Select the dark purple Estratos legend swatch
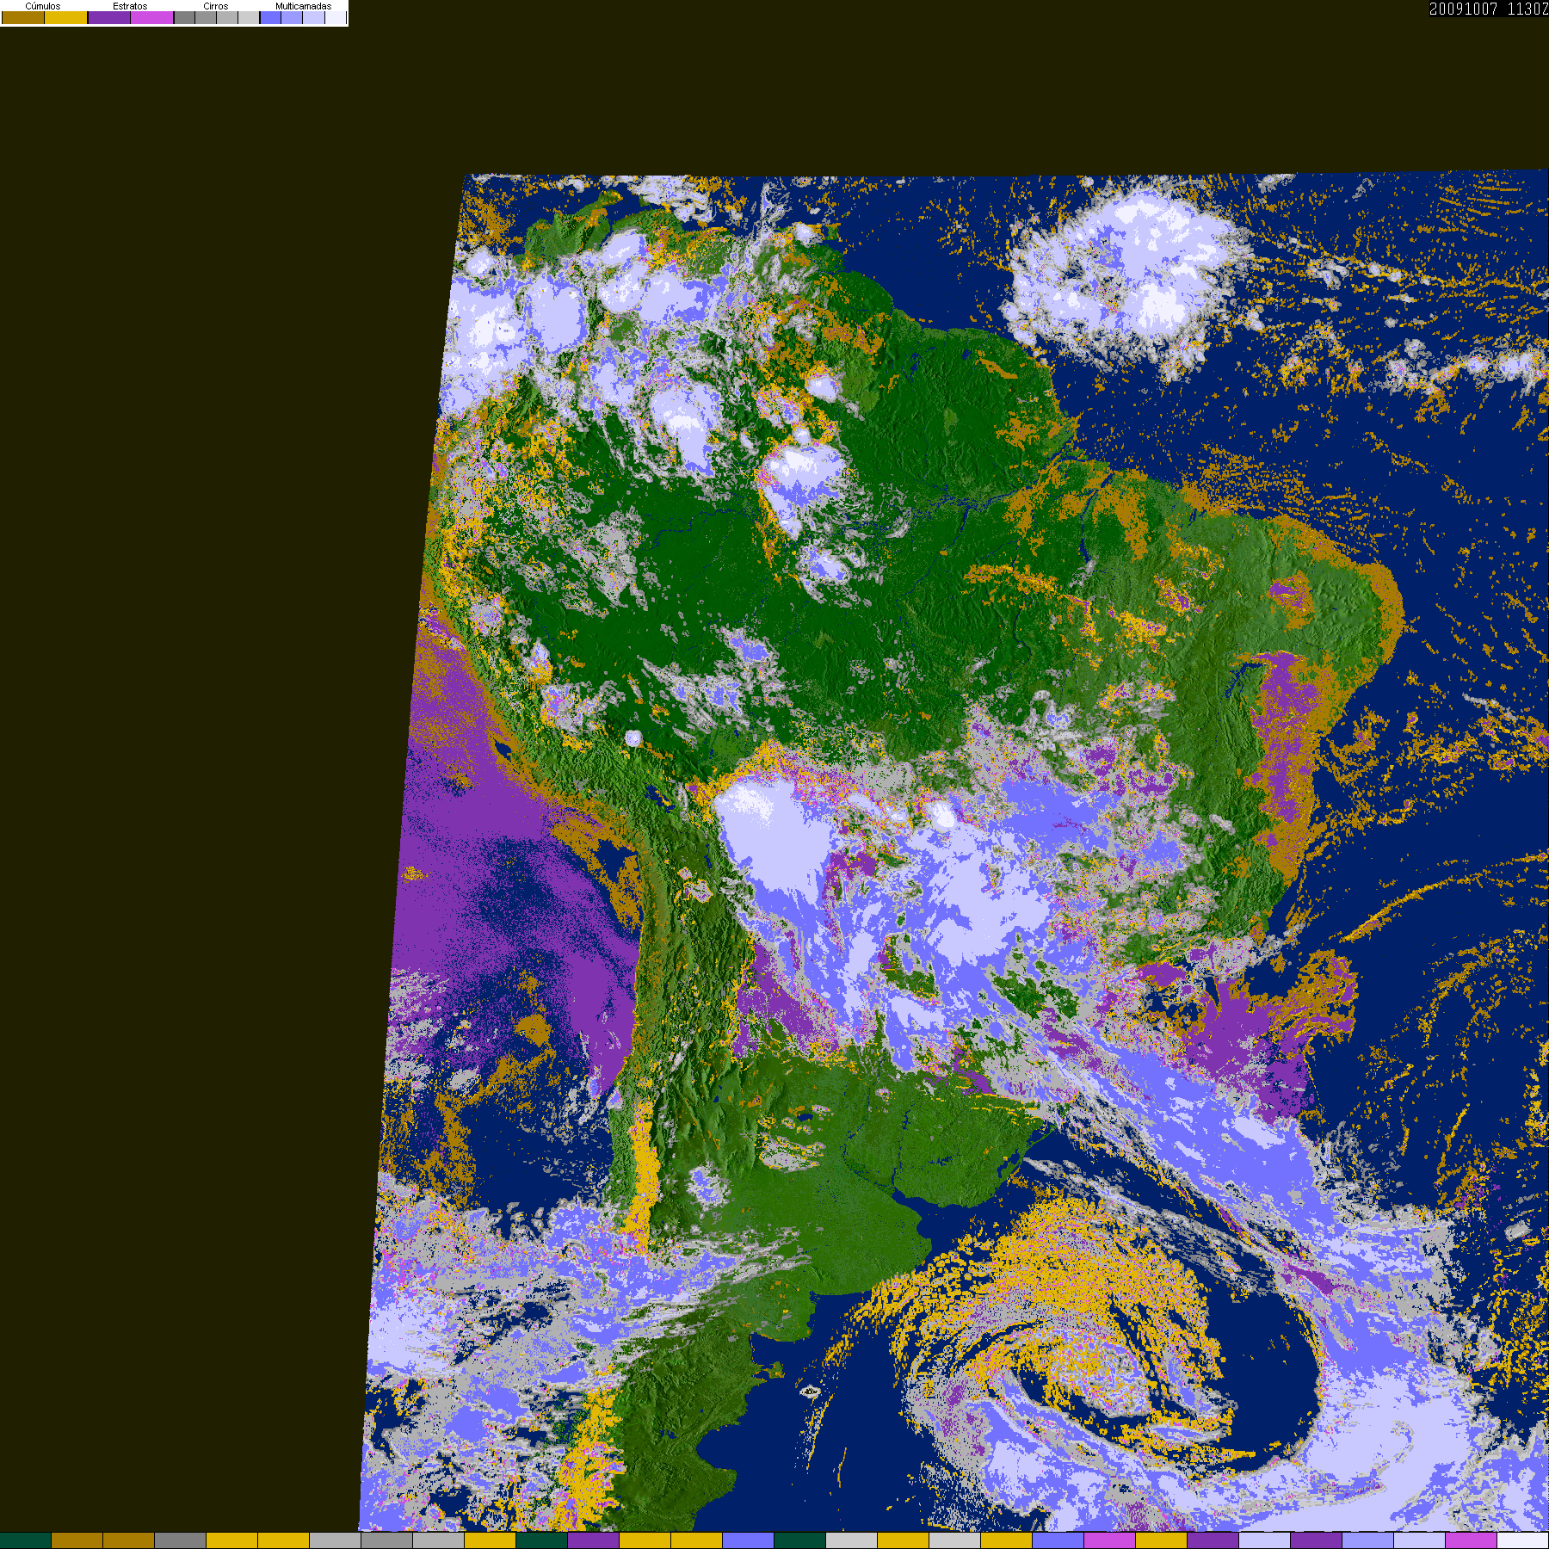This screenshot has width=1549, height=1549. click(109, 17)
